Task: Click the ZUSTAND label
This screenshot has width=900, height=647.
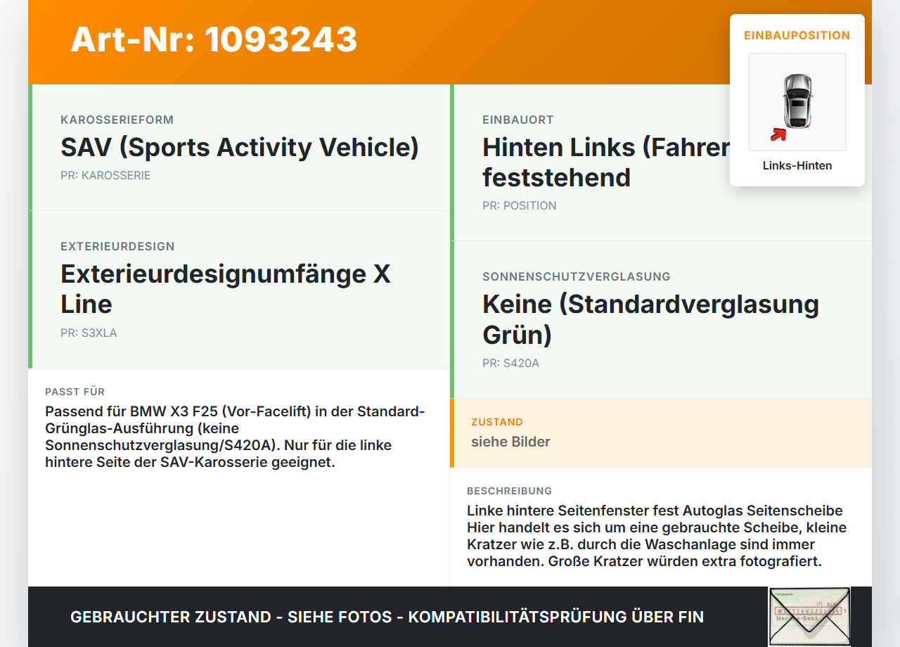Action: pyautogui.click(x=497, y=422)
